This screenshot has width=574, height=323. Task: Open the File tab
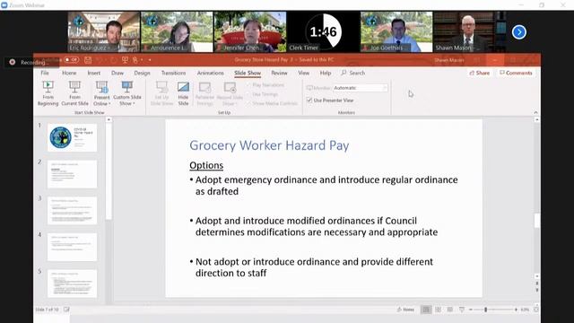[x=45, y=73]
